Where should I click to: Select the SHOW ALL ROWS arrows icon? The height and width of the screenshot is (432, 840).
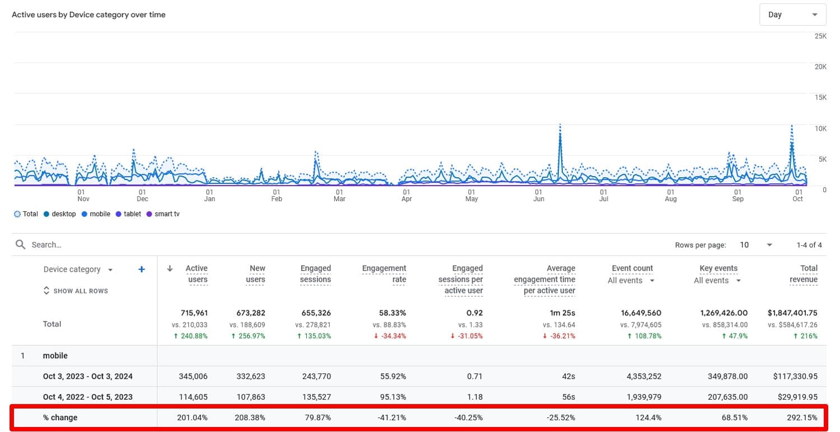coord(46,291)
